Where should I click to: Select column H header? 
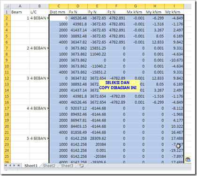[x=155, y=6]
